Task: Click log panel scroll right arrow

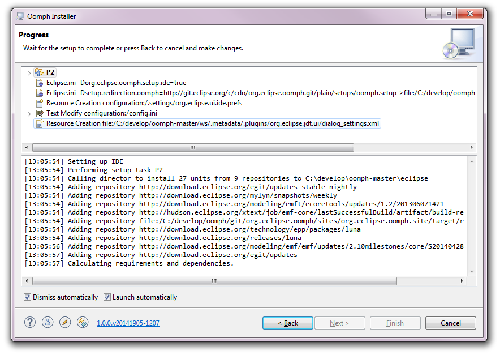Action: click(x=462, y=281)
